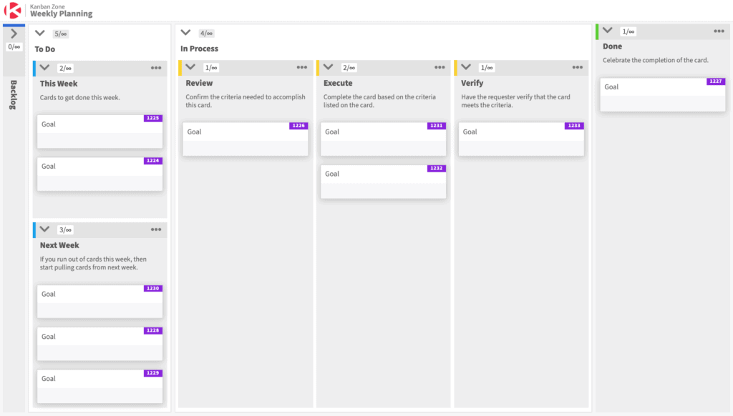Open the Verify column three-dot menu
733x416 pixels.
coord(577,67)
